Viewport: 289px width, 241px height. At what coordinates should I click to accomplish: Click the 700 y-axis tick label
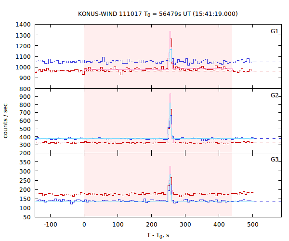pyautogui.click(x=25, y=113)
